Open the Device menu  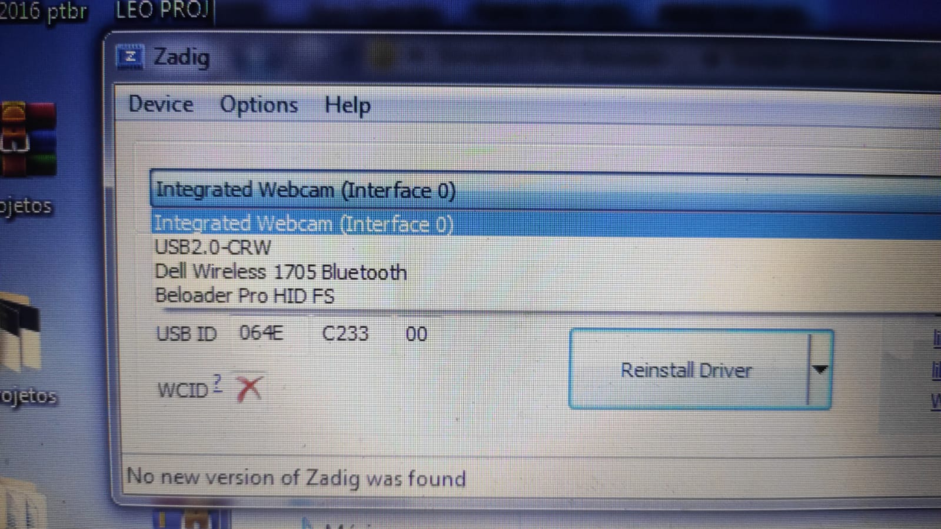point(161,104)
